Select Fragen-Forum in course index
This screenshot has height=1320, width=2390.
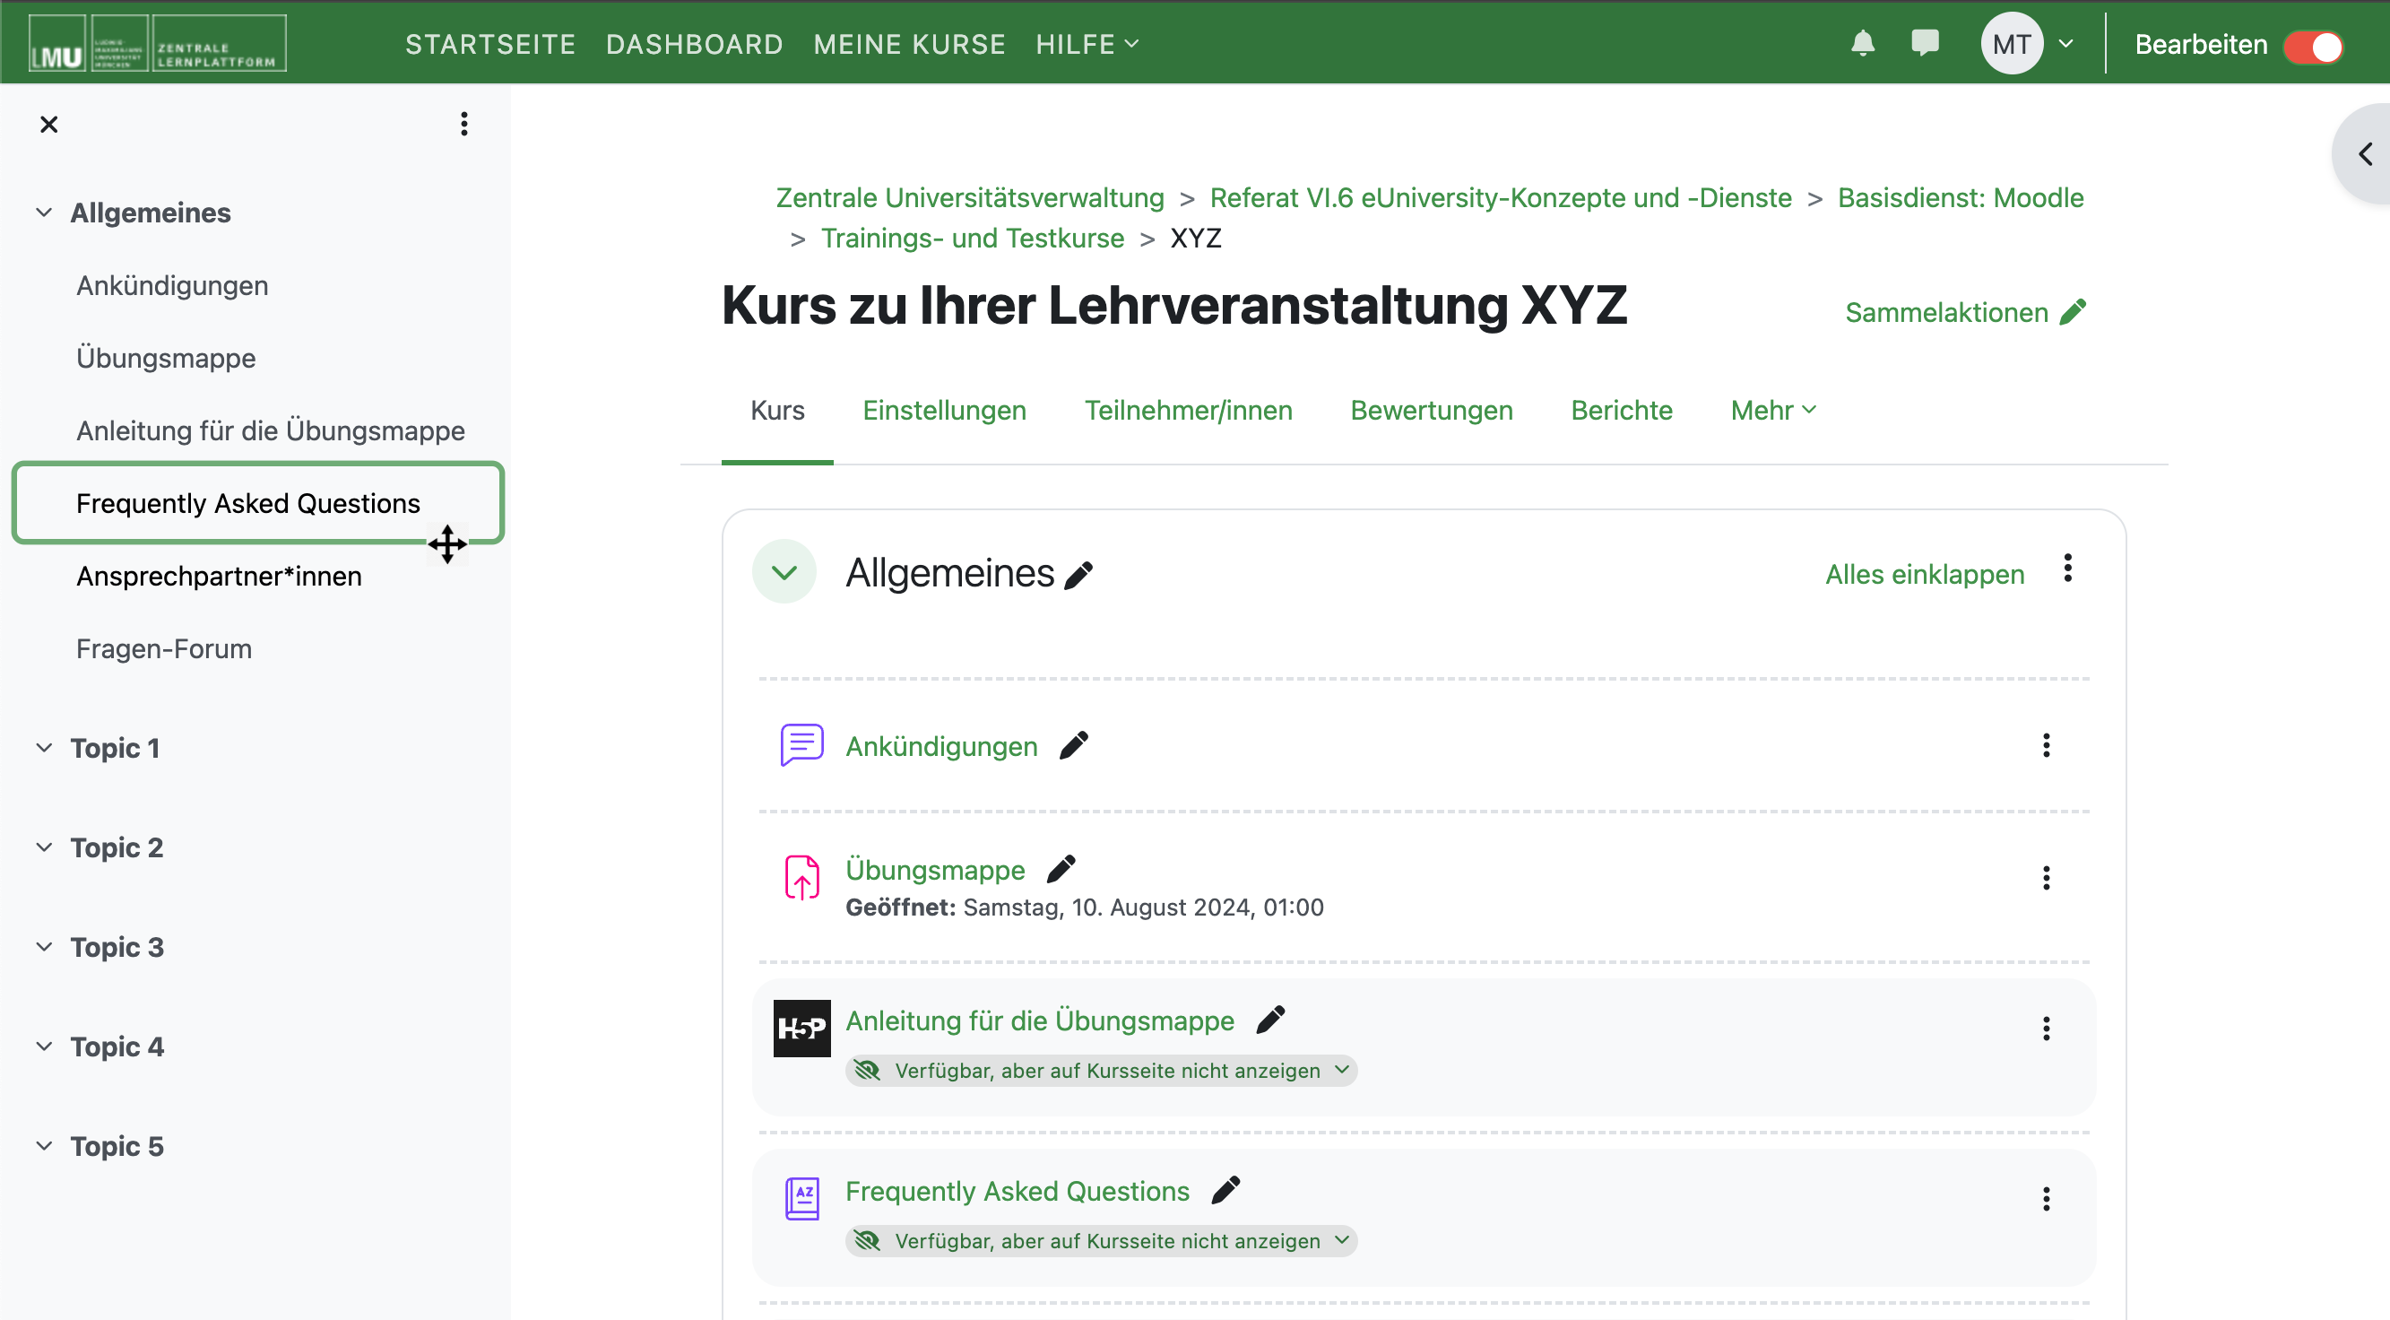coord(164,648)
